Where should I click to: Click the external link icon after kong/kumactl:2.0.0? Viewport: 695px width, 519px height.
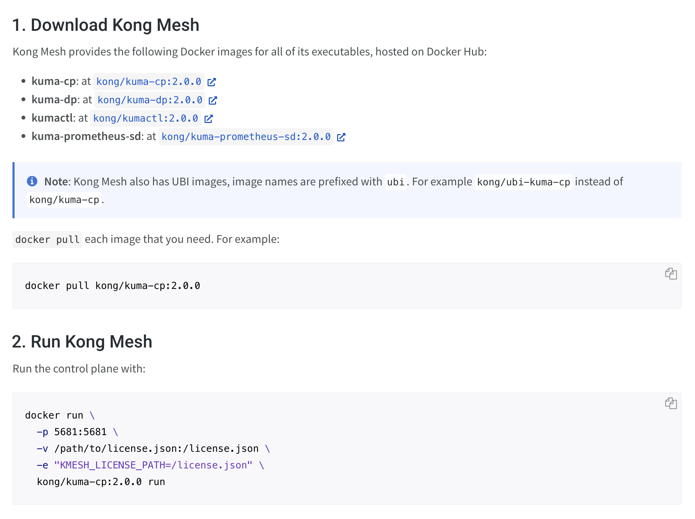tap(208, 119)
